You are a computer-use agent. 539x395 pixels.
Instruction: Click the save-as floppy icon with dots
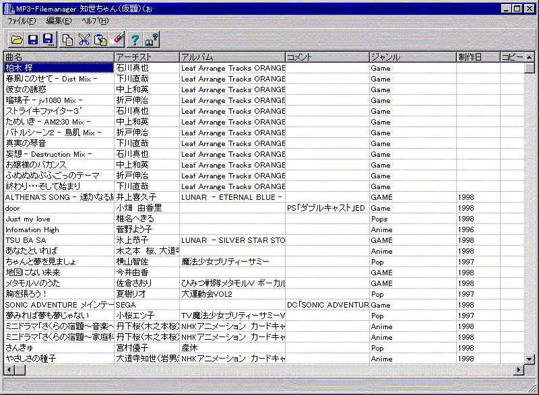[x=49, y=40]
